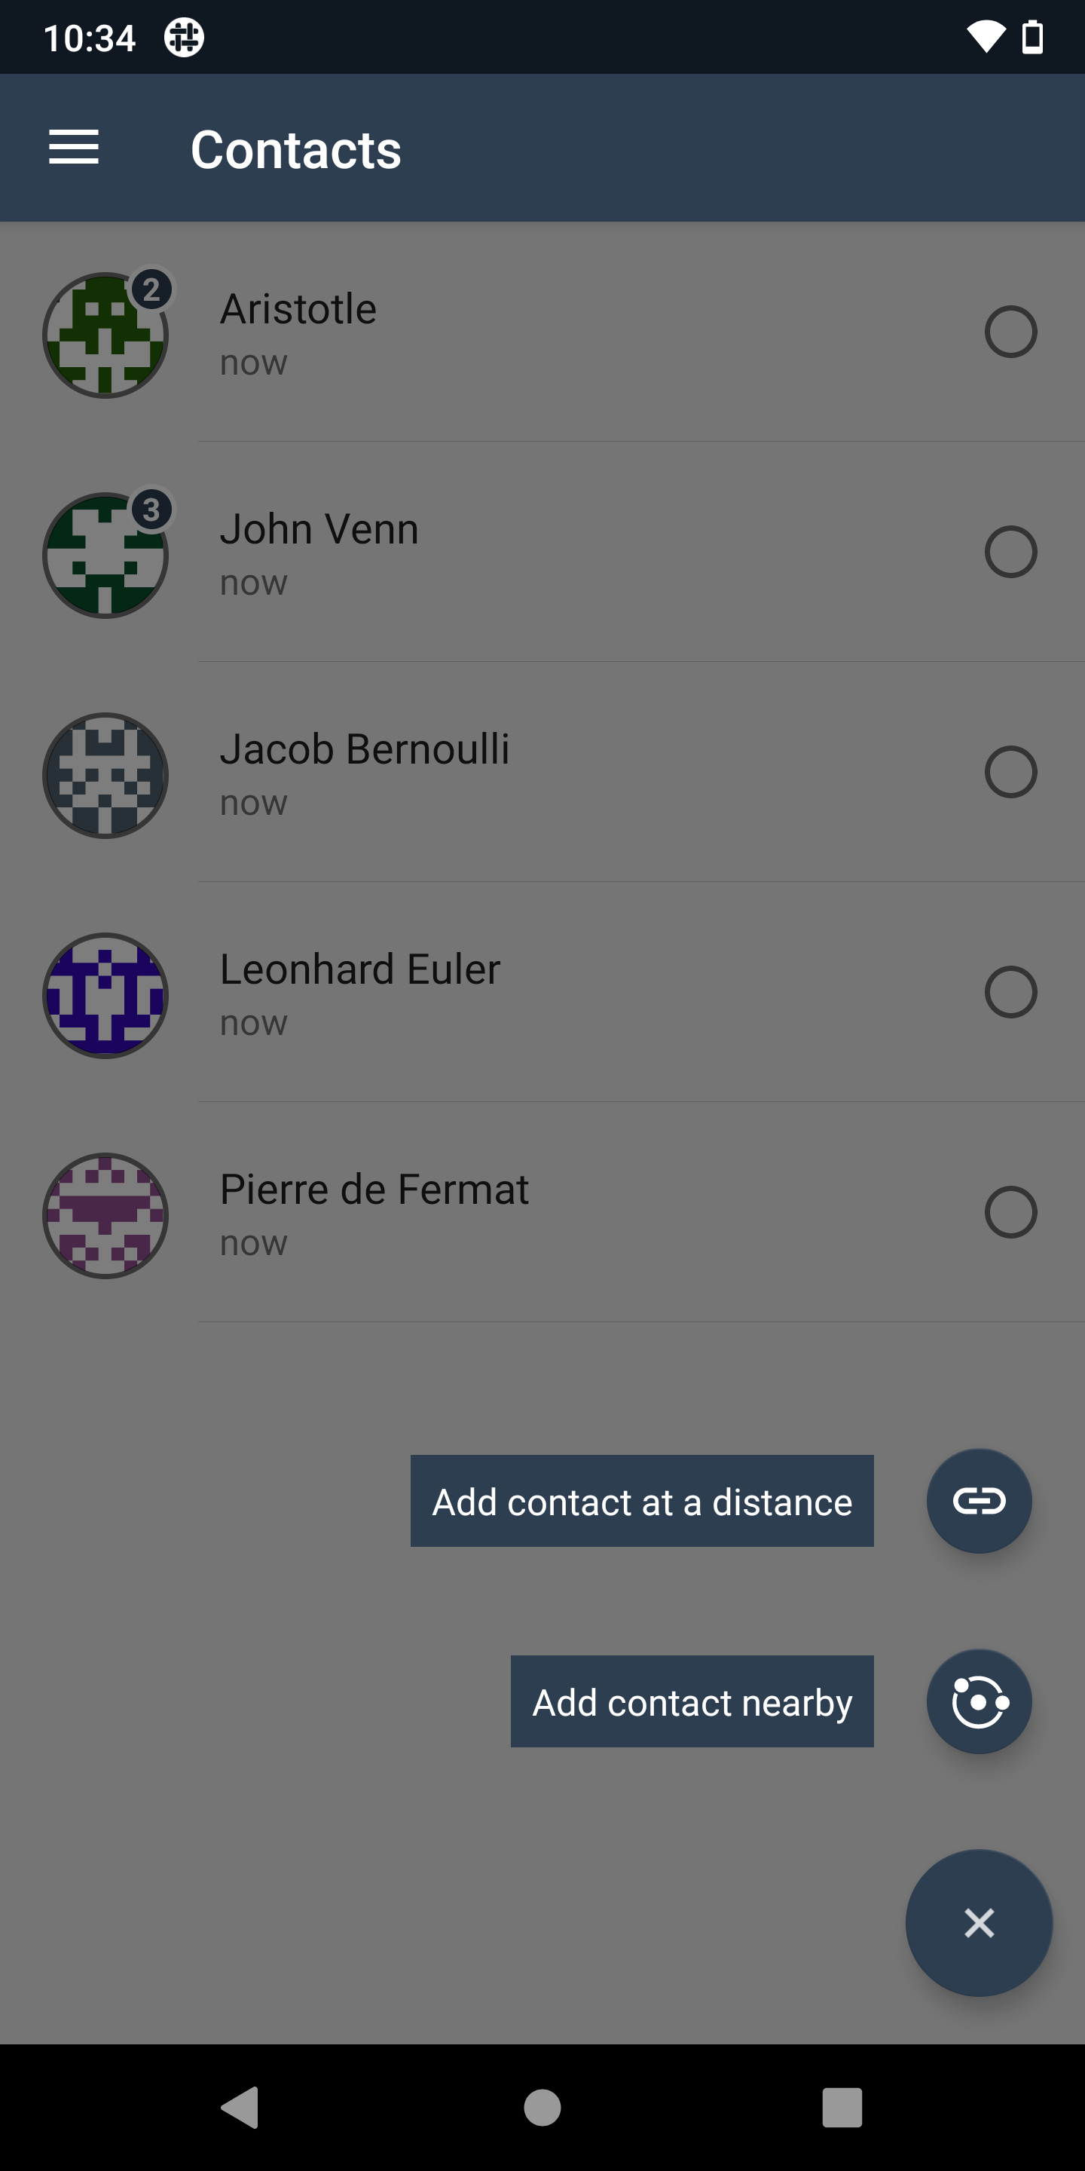Tap the nearby contact scan icon button
The width and height of the screenshot is (1085, 2171).
979,1701
